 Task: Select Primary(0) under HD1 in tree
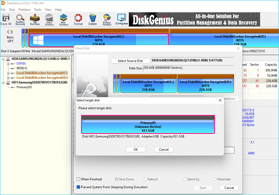(24, 87)
